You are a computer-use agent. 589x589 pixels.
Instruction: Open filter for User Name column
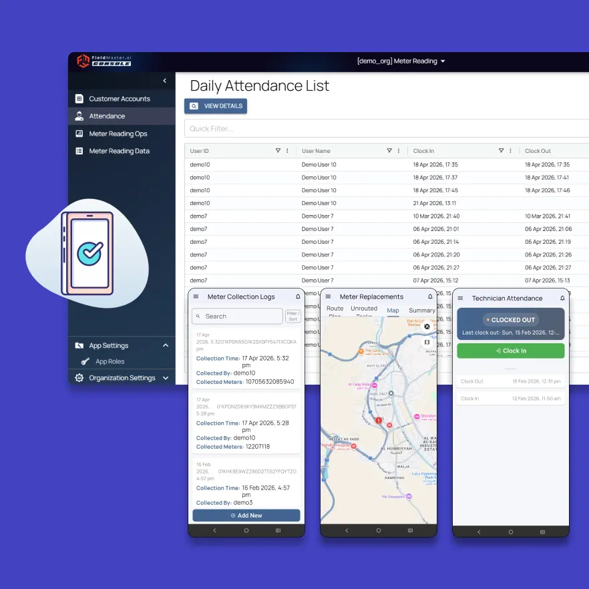coord(389,151)
